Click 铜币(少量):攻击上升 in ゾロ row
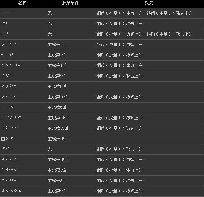 click(x=119, y=24)
